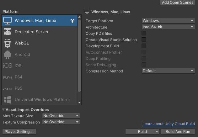
Task: Click the Dedicated Server rack icon
Action: 8,32
